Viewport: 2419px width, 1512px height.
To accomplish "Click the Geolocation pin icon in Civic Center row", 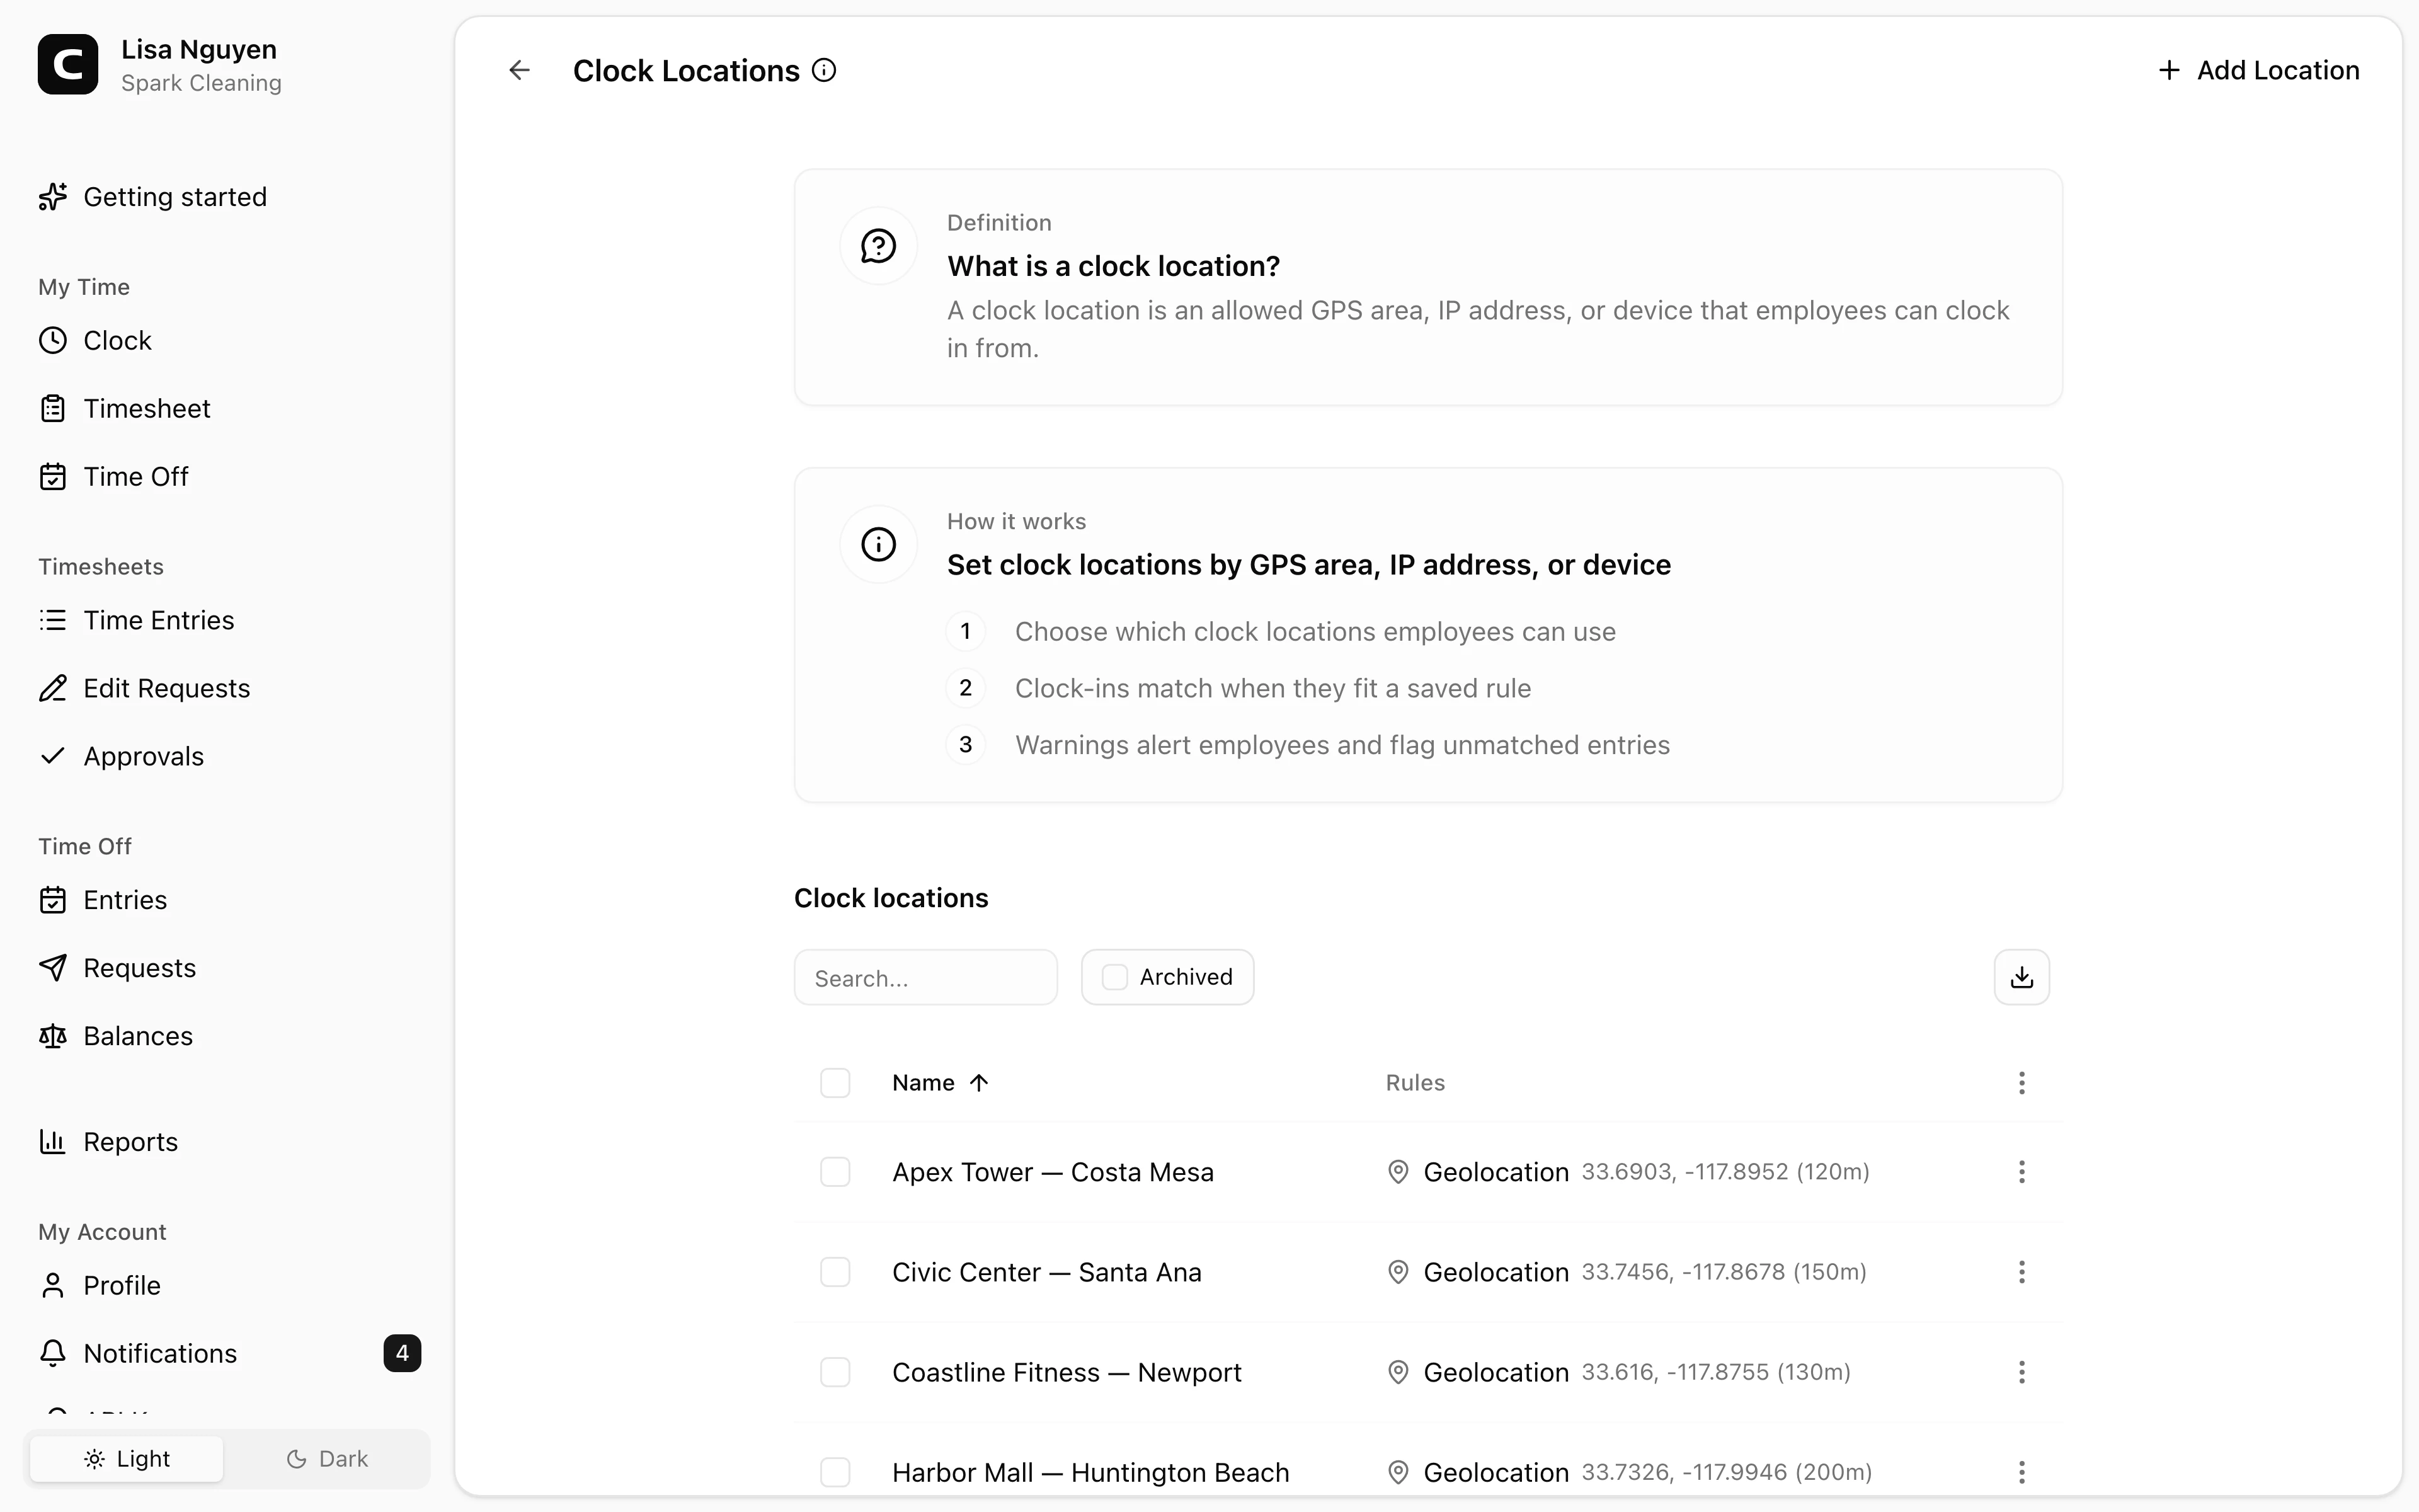I will click(1398, 1272).
